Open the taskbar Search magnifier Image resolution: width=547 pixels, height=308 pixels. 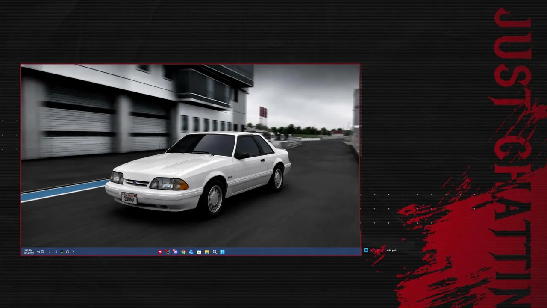(x=215, y=252)
